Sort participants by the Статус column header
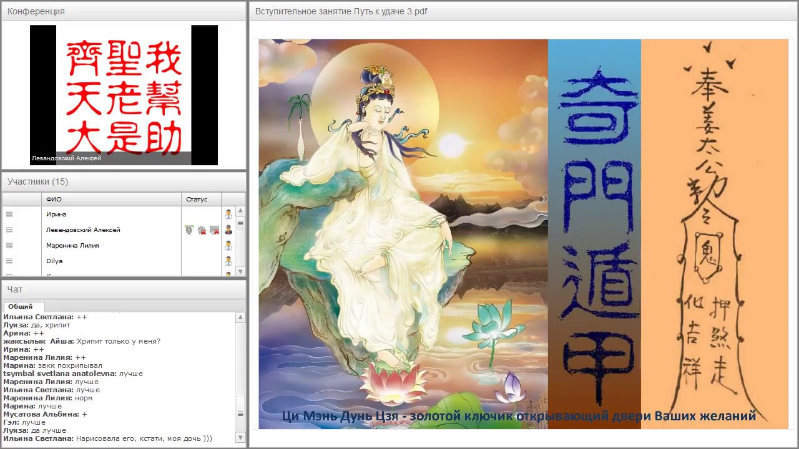The height and width of the screenshot is (449, 799). [x=201, y=199]
